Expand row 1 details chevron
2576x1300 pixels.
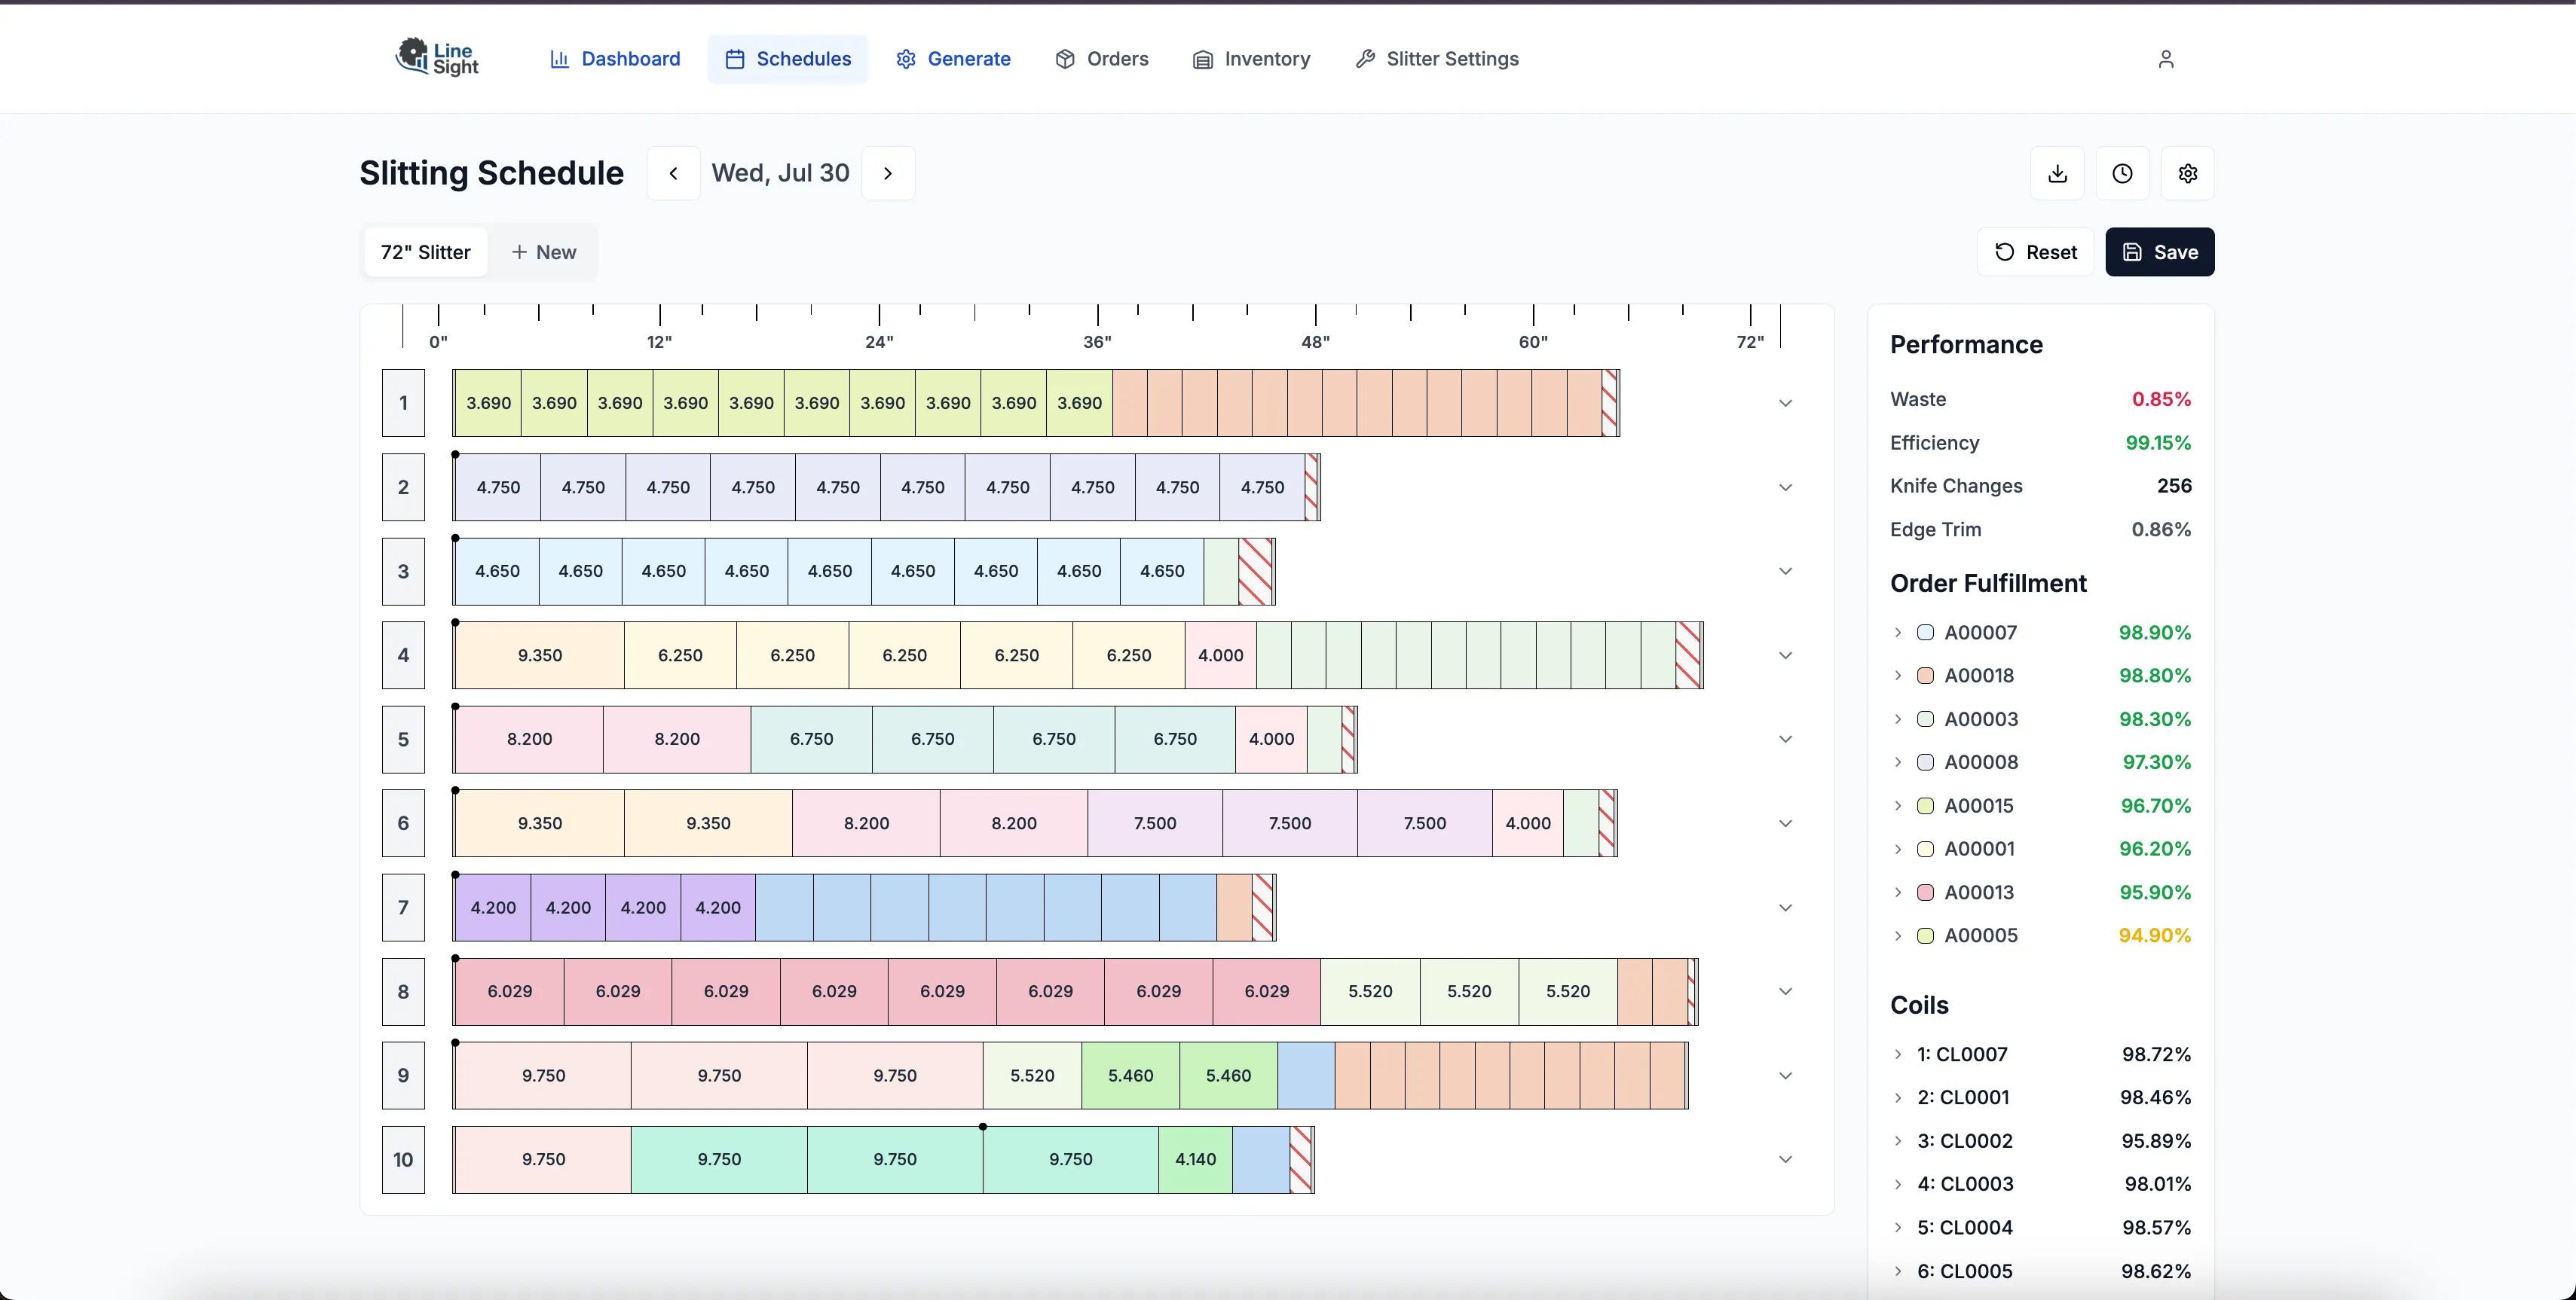(1785, 404)
